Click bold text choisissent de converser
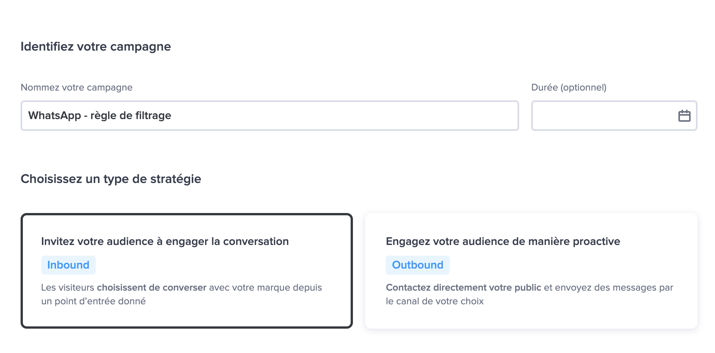The image size is (715, 353). click(152, 288)
